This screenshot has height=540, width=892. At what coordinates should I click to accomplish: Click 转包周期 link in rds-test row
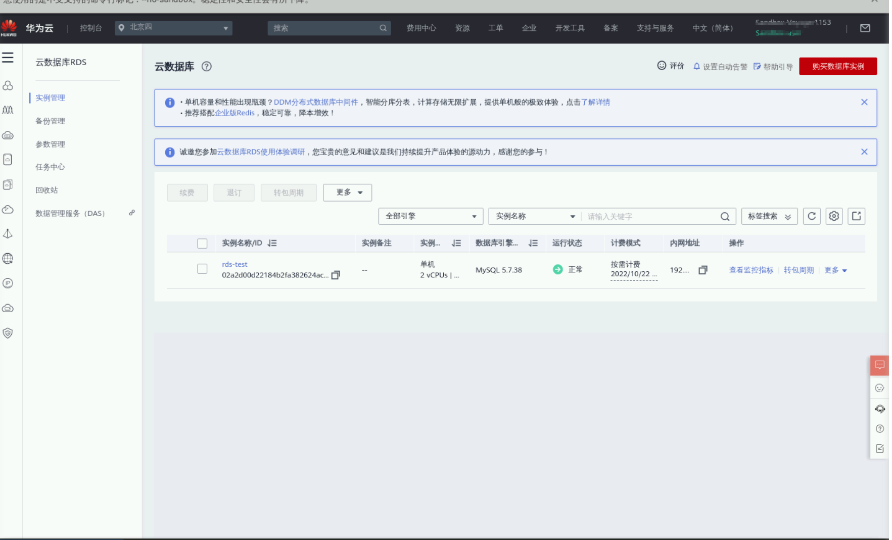point(799,270)
